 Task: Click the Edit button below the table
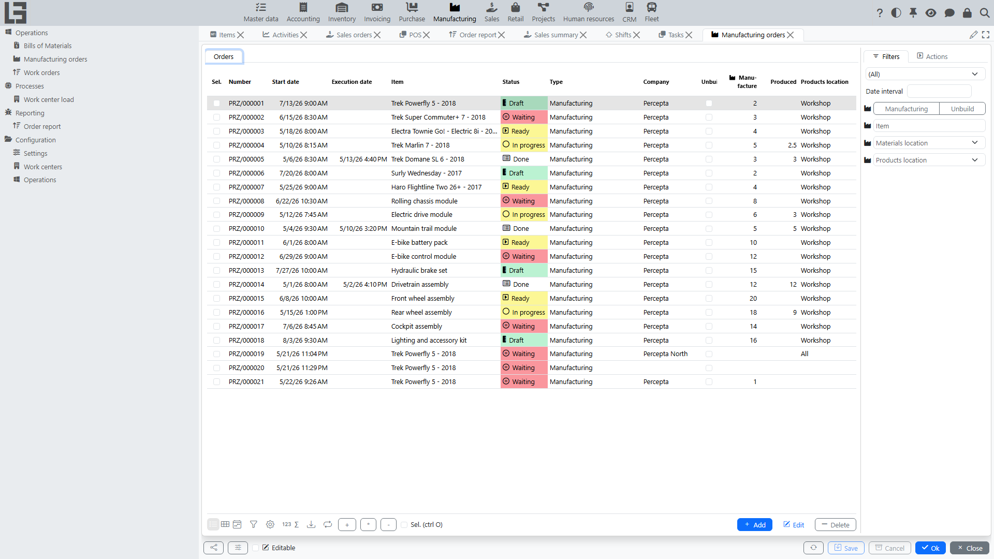[794, 525]
